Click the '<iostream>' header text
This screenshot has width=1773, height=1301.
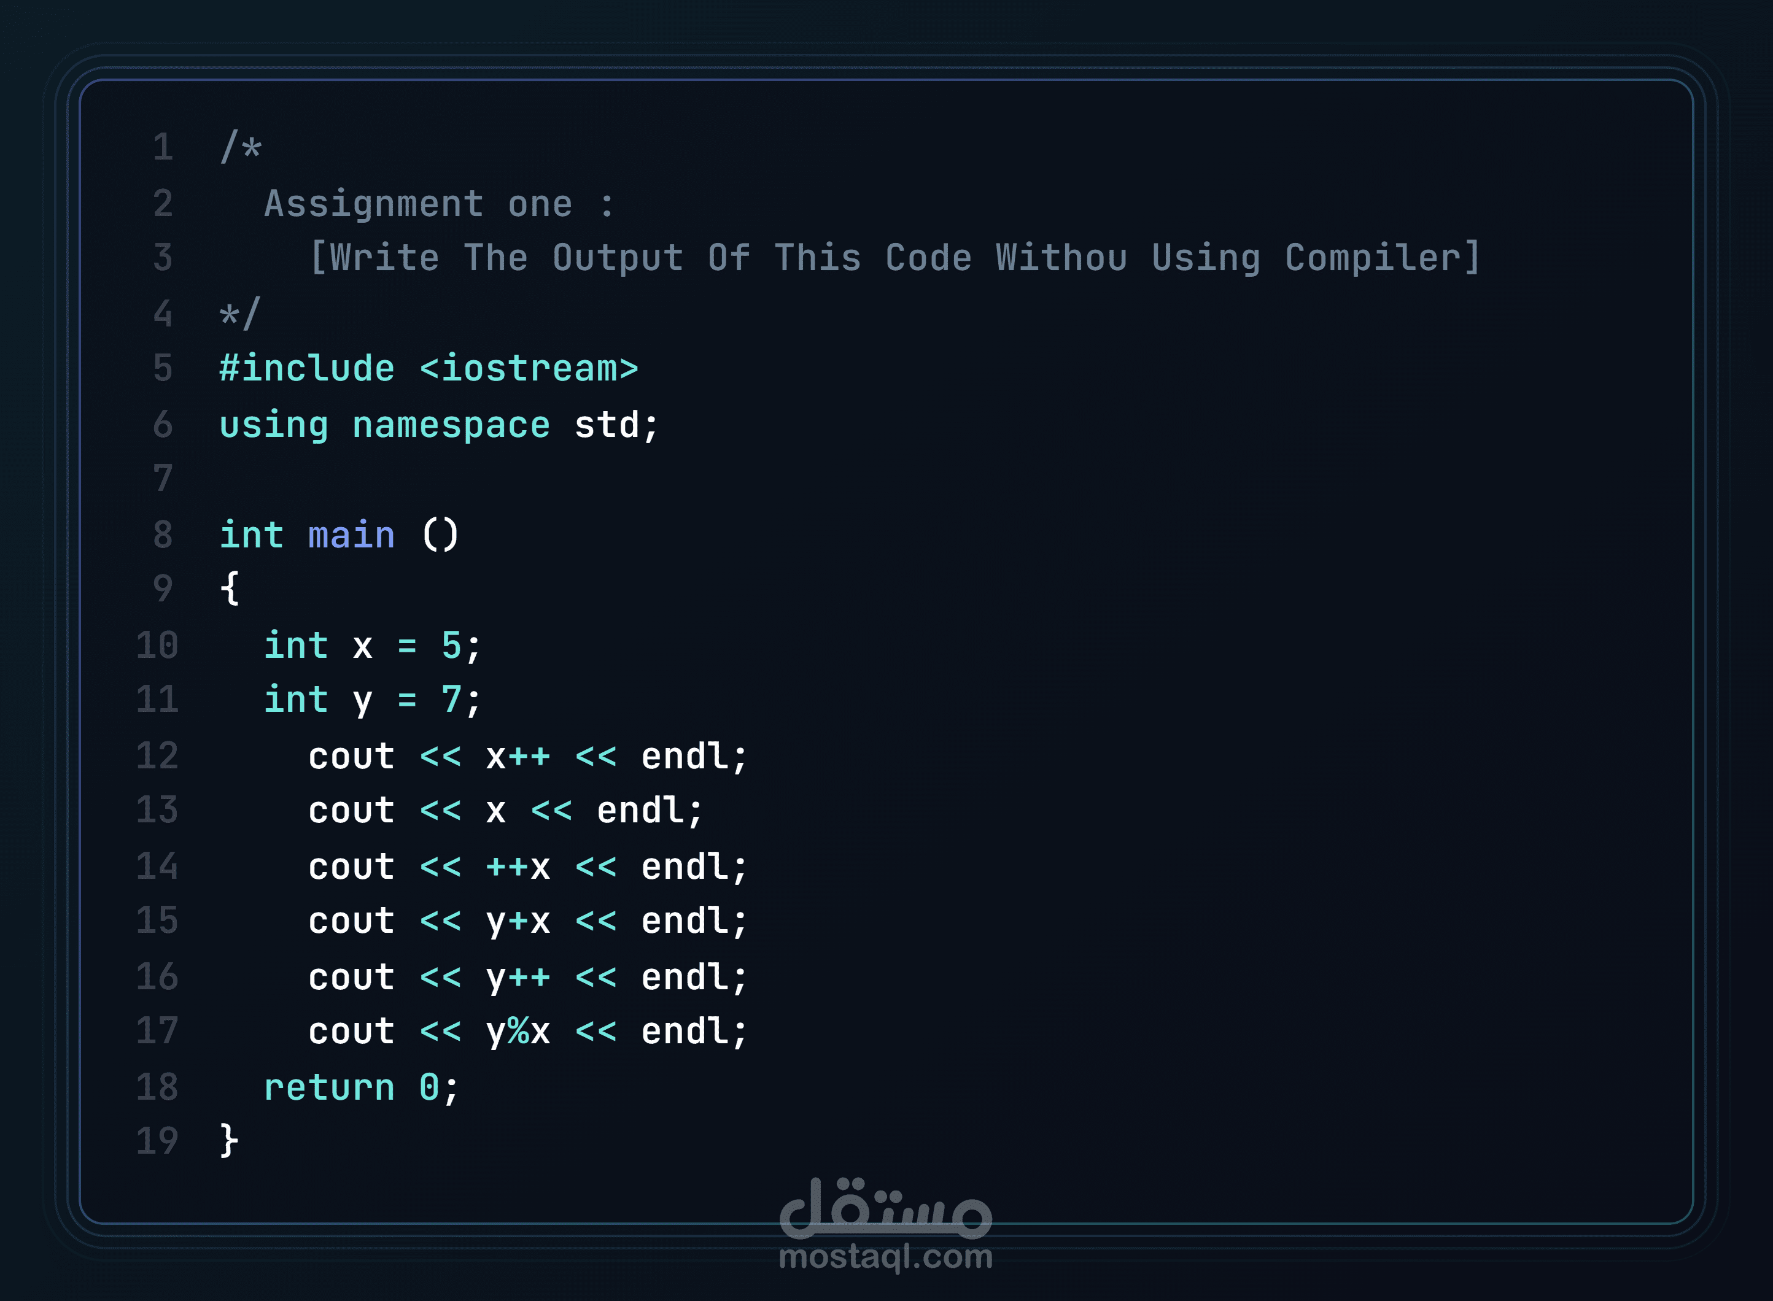pyautogui.click(x=529, y=369)
